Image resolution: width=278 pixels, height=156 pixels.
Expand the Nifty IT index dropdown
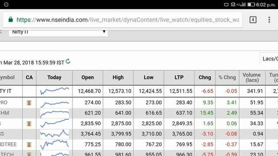point(58,33)
